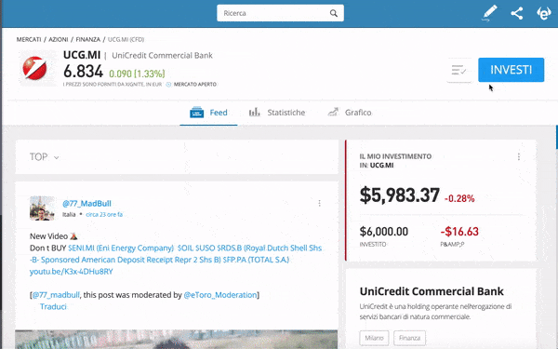Open $ENI.MI Eni Energy Company link
Screen dimensions: 558x349
point(121,248)
